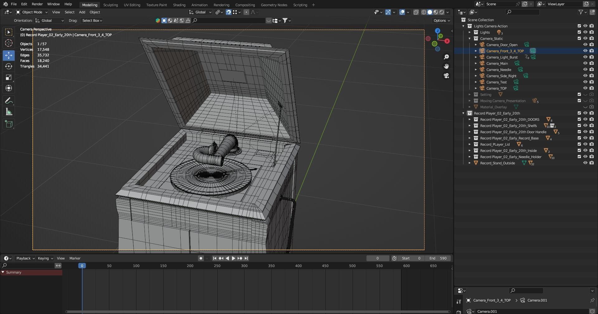Click the timeline horizontal scrollbar
Screen dimensions: 598x314
pyautogui.click(x=257, y=312)
